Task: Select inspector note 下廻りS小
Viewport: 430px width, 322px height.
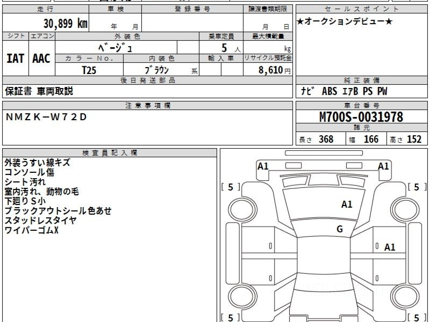Action: point(25,201)
